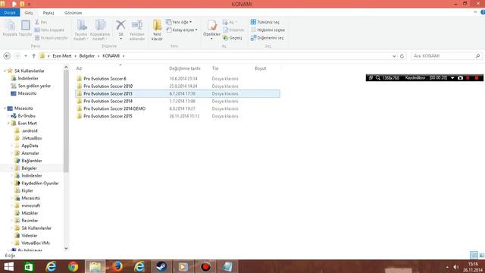Click the Kes (cut) scissors icon
Image resolution: width=485 pixels, height=273 pixels.
click(x=37, y=22)
